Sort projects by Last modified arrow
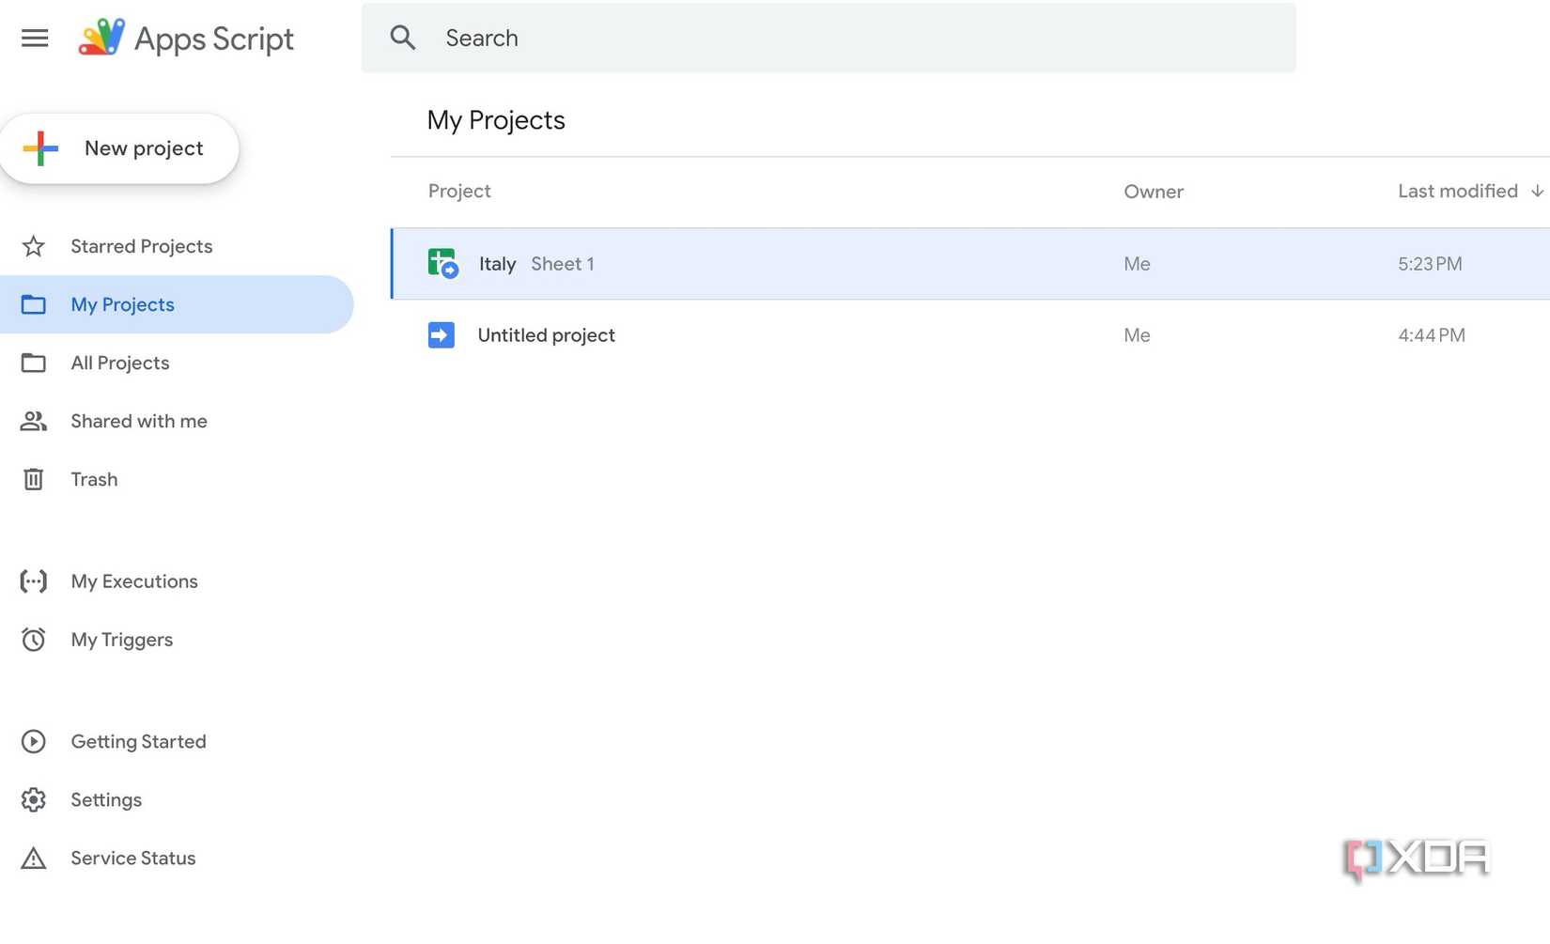This screenshot has width=1550, height=944. pyautogui.click(x=1537, y=191)
